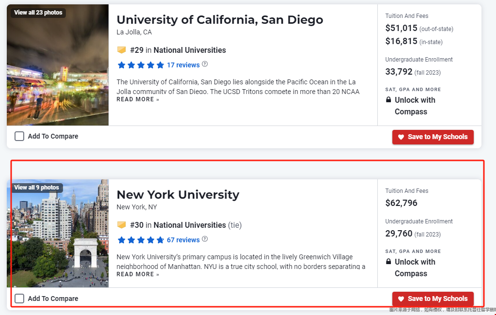Click the help icon beside 67 reviews
496x315 pixels.
(205, 239)
